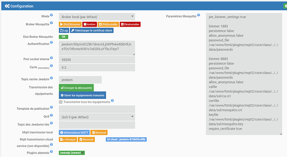Click the help icon next to Broker Mosquitto

click(x=52, y=23)
